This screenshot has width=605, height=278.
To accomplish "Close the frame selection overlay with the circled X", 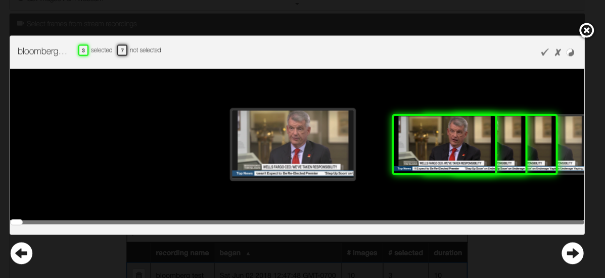I will [586, 30].
